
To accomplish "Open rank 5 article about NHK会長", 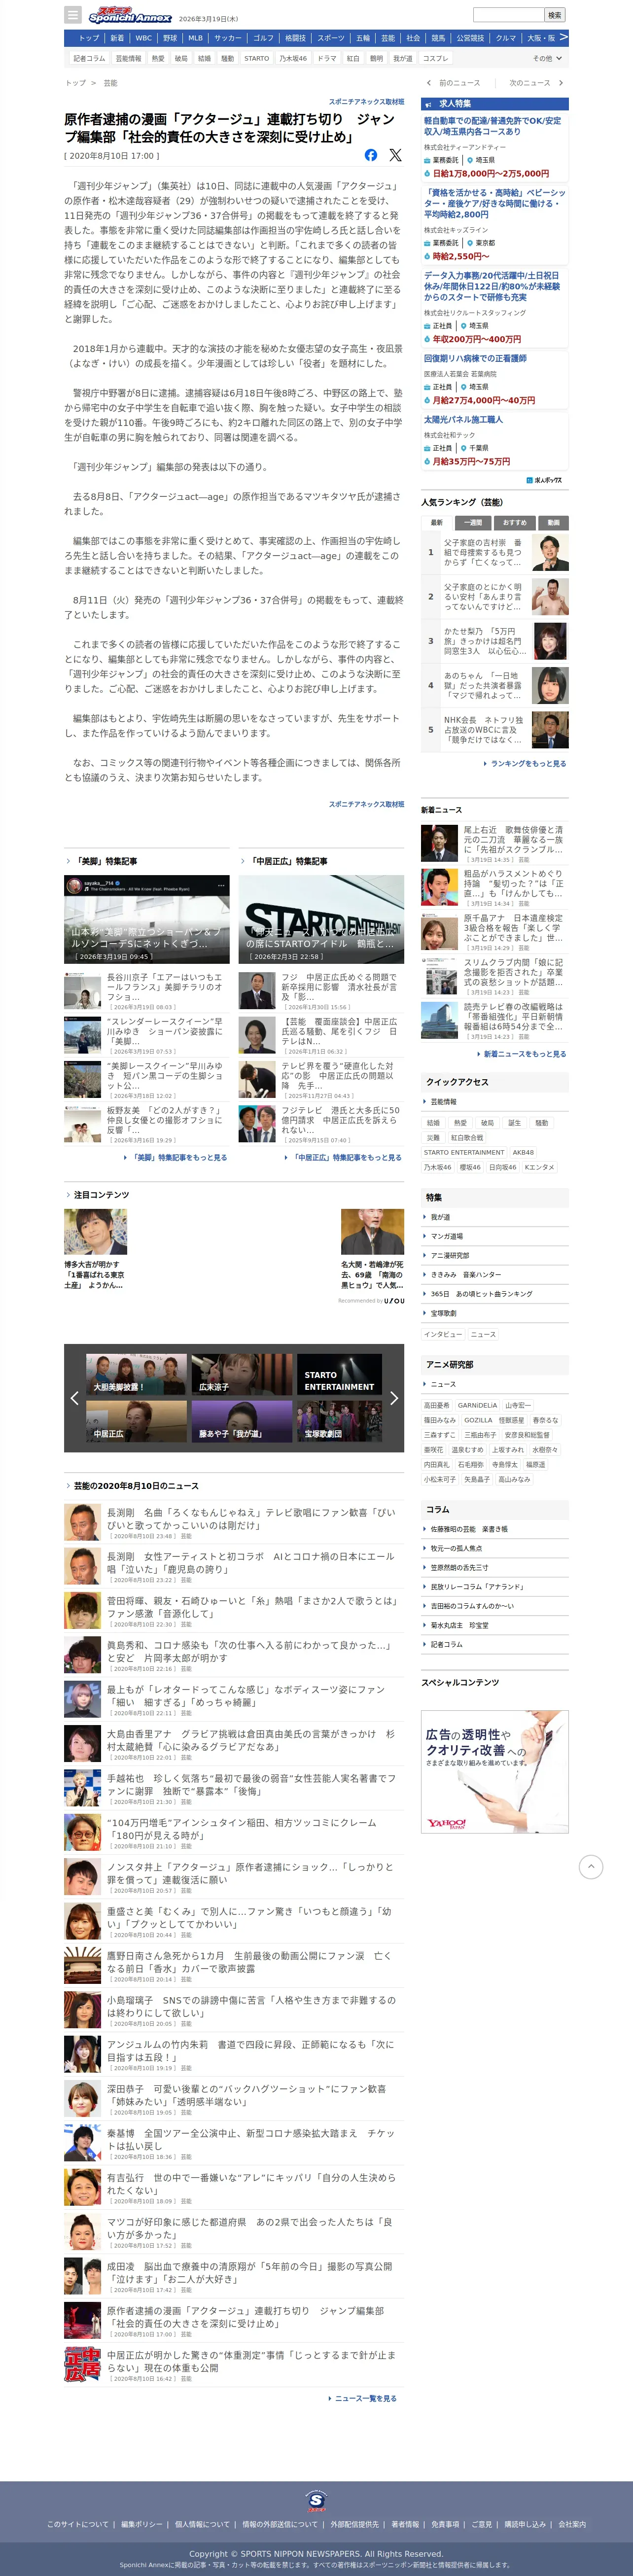I will 496,730.
